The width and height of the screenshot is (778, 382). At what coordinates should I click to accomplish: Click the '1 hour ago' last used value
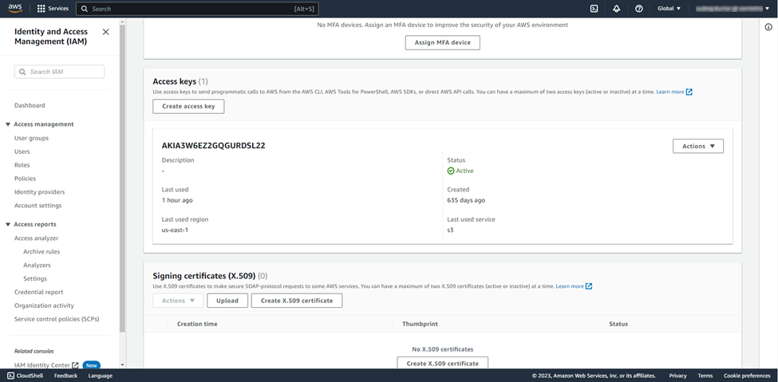pos(177,200)
